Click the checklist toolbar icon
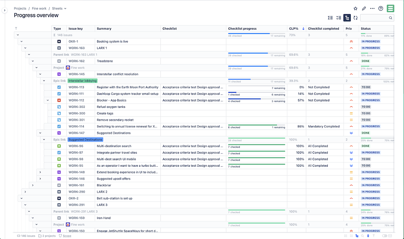The image size is (404, 239). [x=339, y=18]
